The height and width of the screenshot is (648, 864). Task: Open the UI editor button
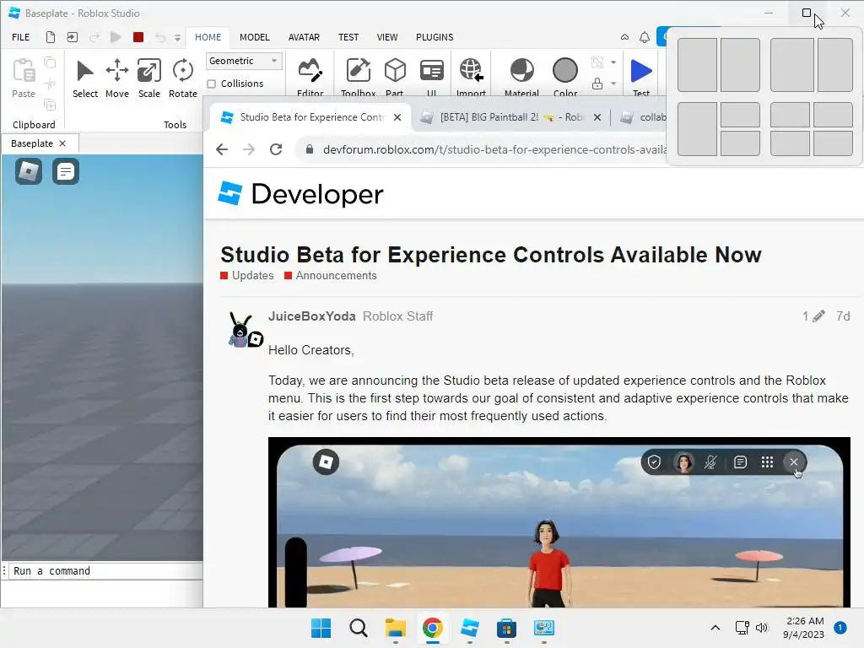pyautogui.click(x=431, y=77)
